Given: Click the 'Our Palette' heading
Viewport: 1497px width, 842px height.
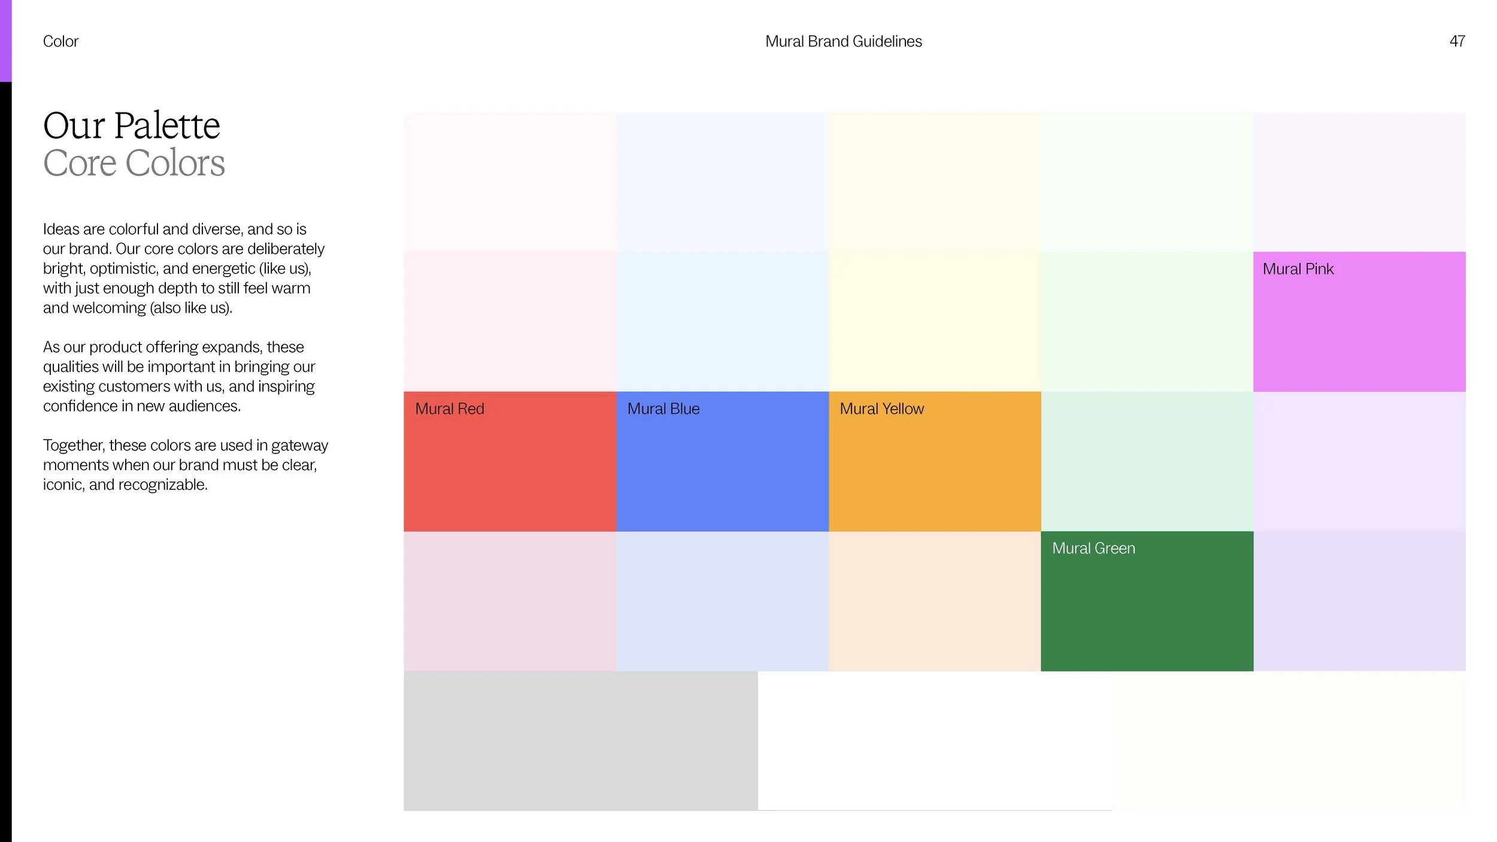Looking at the screenshot, I should [x=131, y=126].
